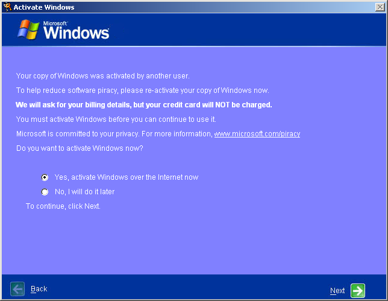
Task: Click the Back arrow icon
Action: (x=17, y=289)
